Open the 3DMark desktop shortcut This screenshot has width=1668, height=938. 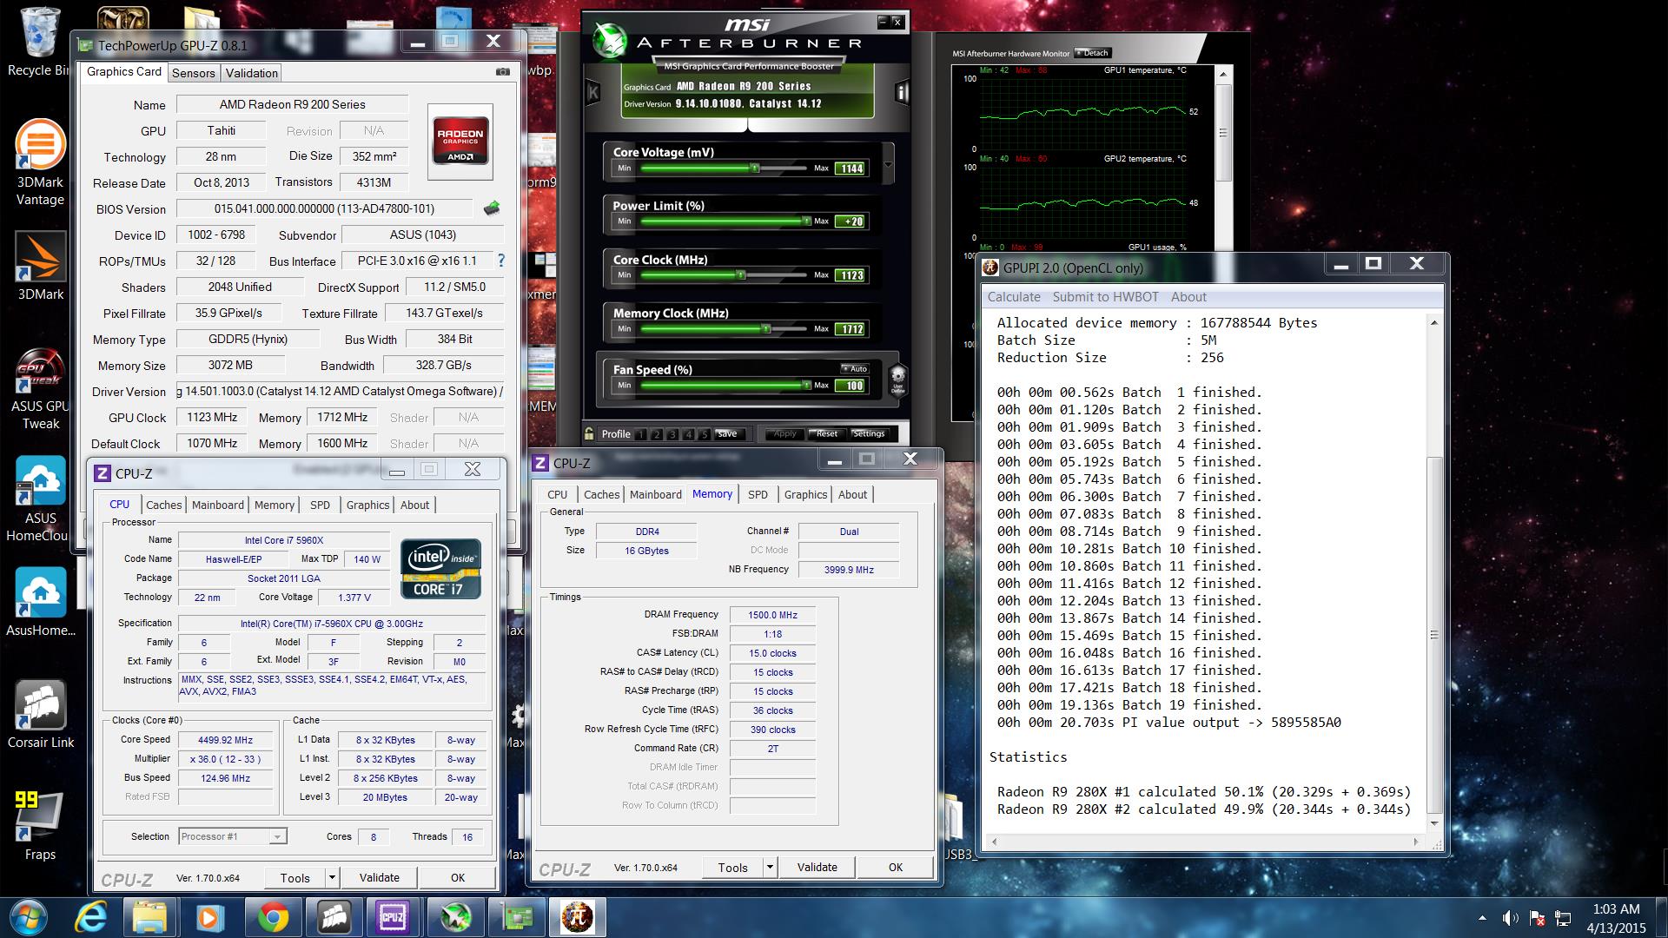40,266
